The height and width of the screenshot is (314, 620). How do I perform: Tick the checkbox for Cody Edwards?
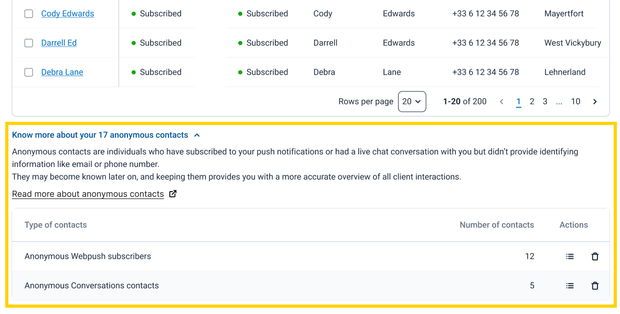[29, 14]
